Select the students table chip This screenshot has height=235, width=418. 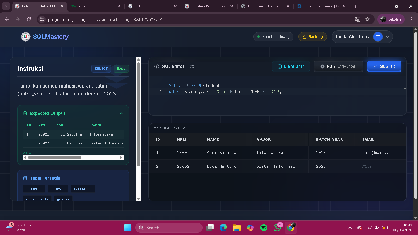[x=34, y=189]
